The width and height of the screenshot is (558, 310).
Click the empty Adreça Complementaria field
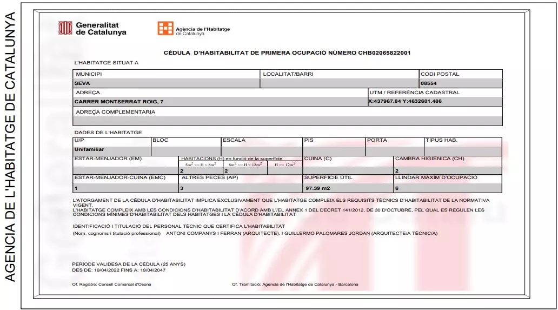pos(288,121)
